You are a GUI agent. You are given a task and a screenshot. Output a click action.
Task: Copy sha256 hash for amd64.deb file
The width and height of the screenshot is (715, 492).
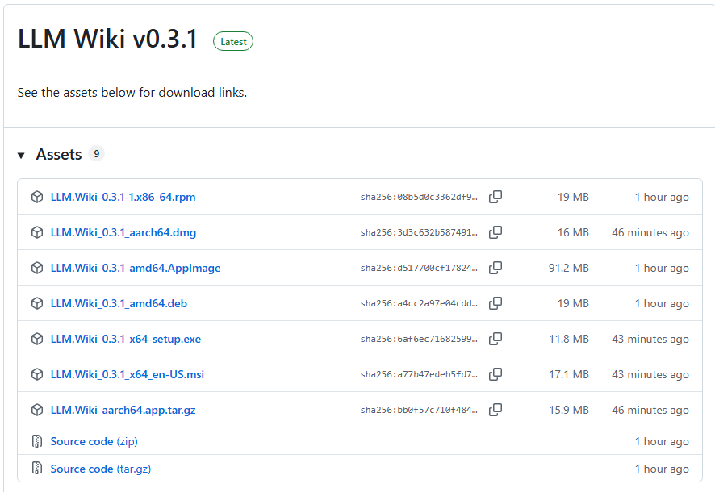[495, 303]
